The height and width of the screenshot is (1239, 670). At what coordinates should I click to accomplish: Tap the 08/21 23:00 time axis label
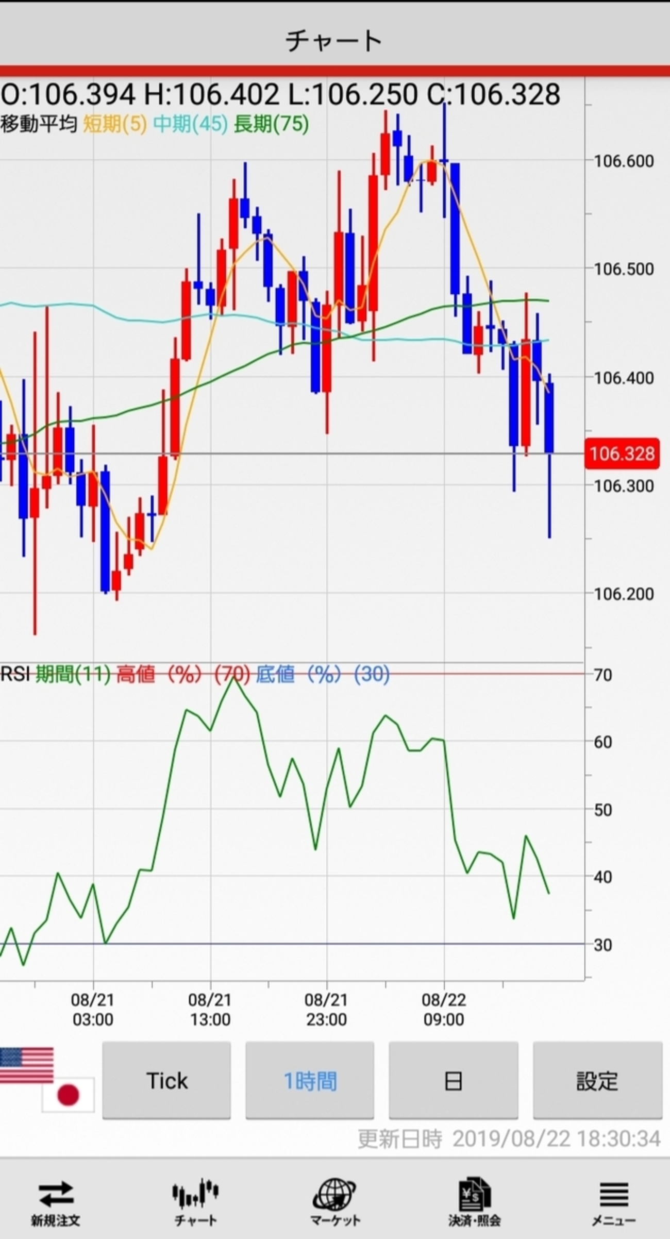point(327,1009)
